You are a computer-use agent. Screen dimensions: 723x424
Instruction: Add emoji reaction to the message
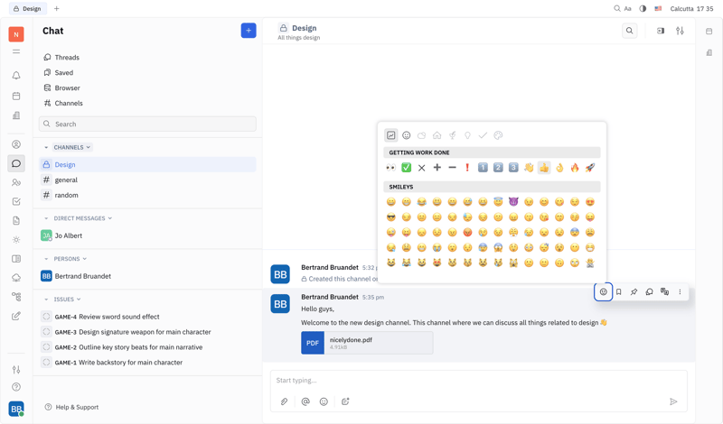click(x=603, y=292)
